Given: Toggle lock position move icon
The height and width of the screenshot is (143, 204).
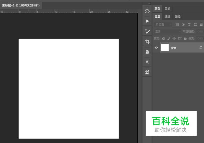Looking at the screenshot, I should (174, 39).
